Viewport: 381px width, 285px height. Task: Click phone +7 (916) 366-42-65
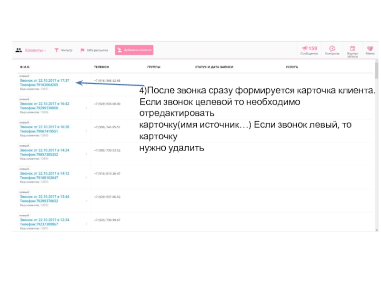pyautogui.click(x=107, y=81)
